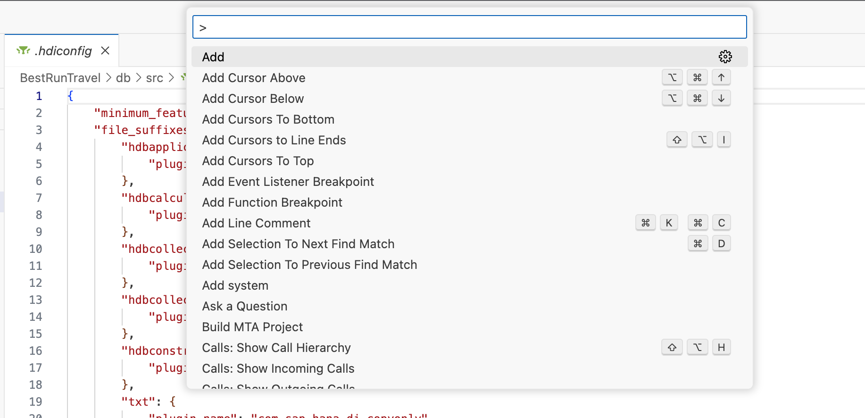The height and width of the screenshot is (418, 865).
Task: Click the gear icon beside Add command
Action: pyautogui.click(x=725, y=57)
